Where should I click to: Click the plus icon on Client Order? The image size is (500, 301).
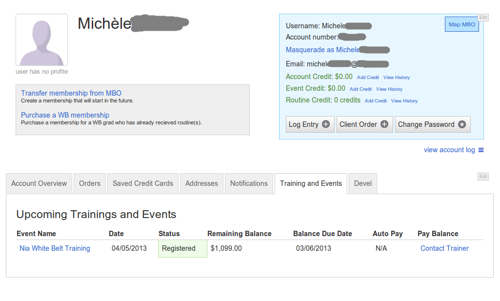pyautogui.click(x=384, y=124)
